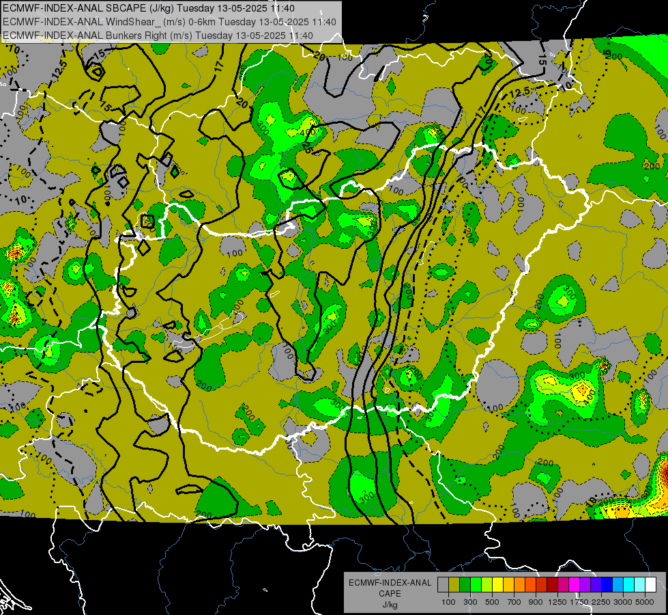Click the SBCAPE title line

(148, 8)
